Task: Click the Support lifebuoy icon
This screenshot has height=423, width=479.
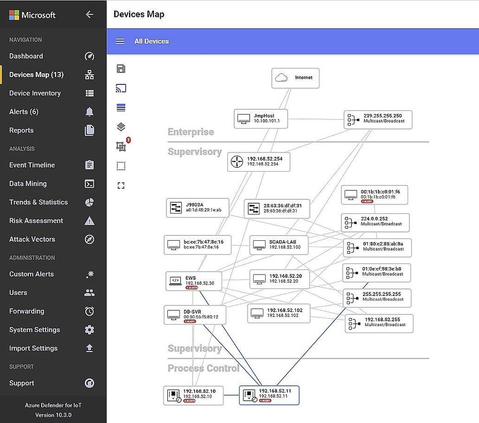Action: (x=90, y=383)
